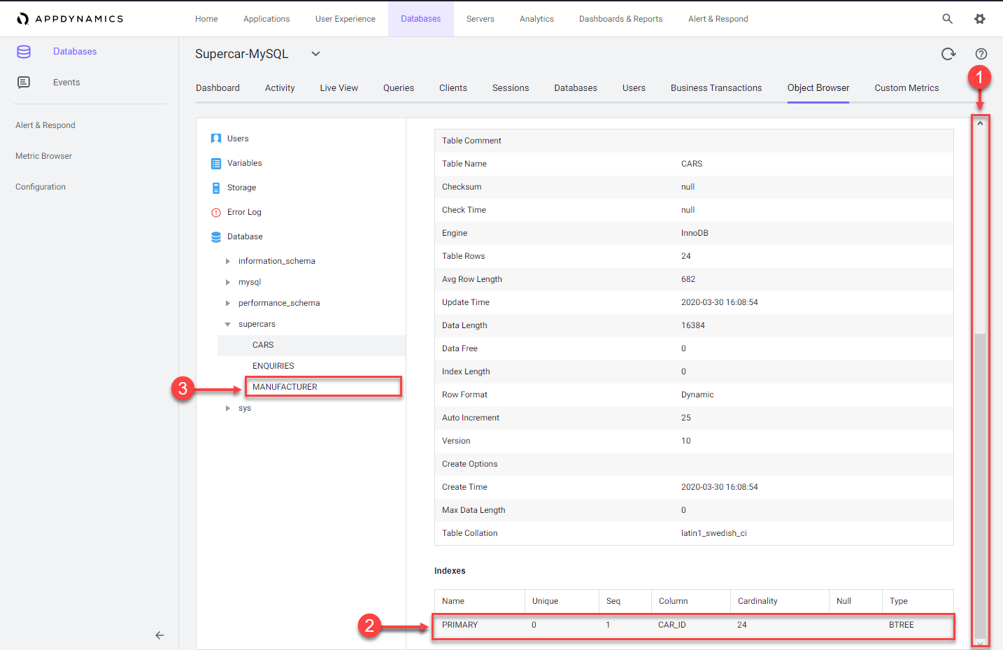Click the InnoDB engine value
This screenshot has width=1003, height=650.
[x=695, y=233]
